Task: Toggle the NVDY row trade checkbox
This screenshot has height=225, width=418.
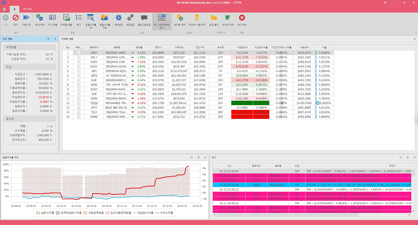Action: pos(79,89)
